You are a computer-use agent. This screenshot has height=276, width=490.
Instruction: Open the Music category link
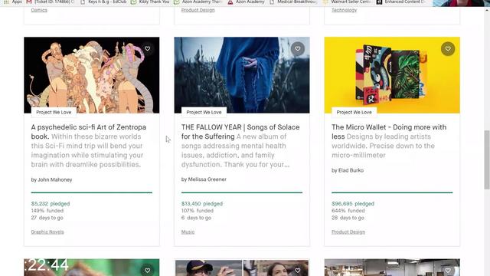tap(188, 232)
